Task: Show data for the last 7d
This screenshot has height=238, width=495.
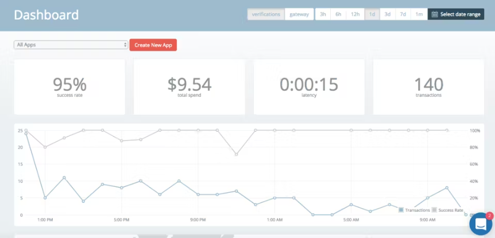Action: [403, 14]
